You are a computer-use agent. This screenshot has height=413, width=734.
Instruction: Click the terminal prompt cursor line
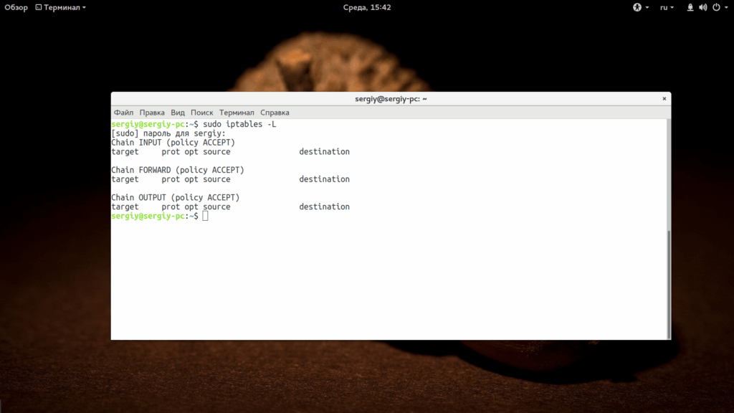point(160,216)
